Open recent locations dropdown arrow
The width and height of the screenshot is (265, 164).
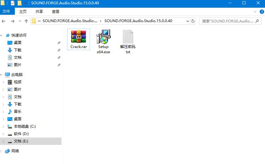20,21
